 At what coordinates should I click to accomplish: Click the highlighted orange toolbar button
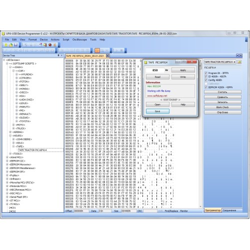pyautogui.click(x=97, y=50)
